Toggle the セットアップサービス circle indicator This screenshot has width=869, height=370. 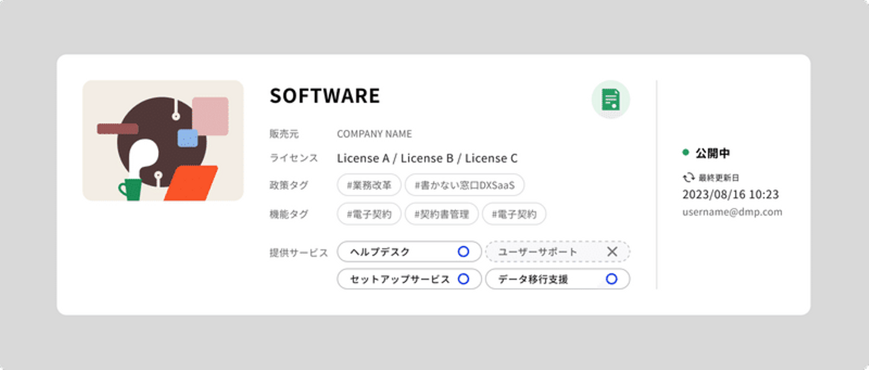point(463,280)
